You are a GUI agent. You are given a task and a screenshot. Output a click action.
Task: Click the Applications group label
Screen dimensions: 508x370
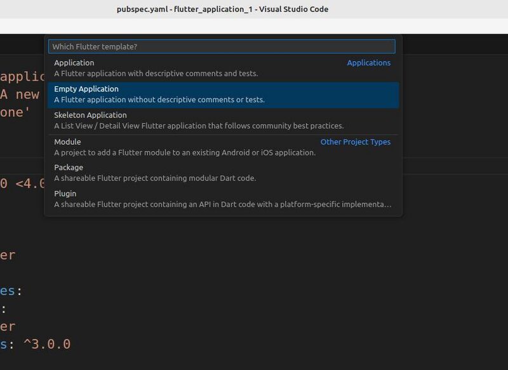369,63
